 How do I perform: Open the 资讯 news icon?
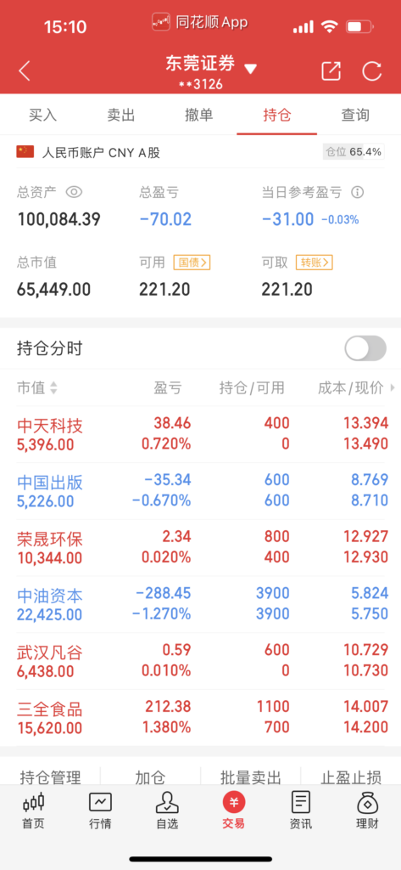[x=301, y=802]
